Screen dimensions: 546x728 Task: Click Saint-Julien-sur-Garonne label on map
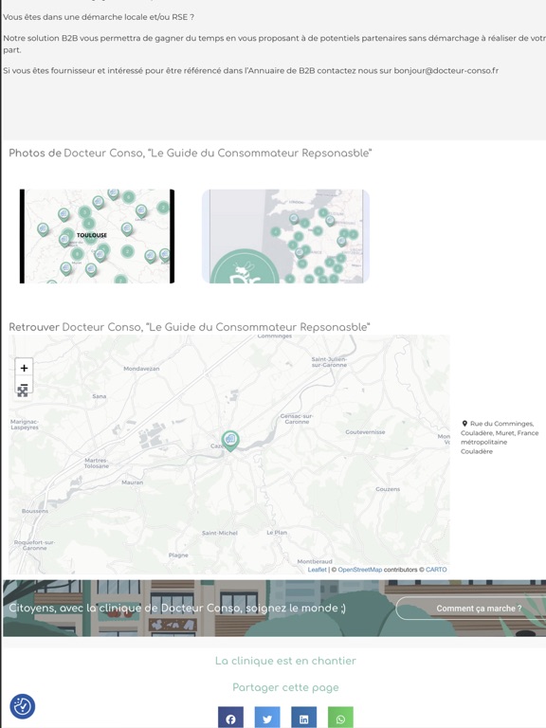point(329,362)
